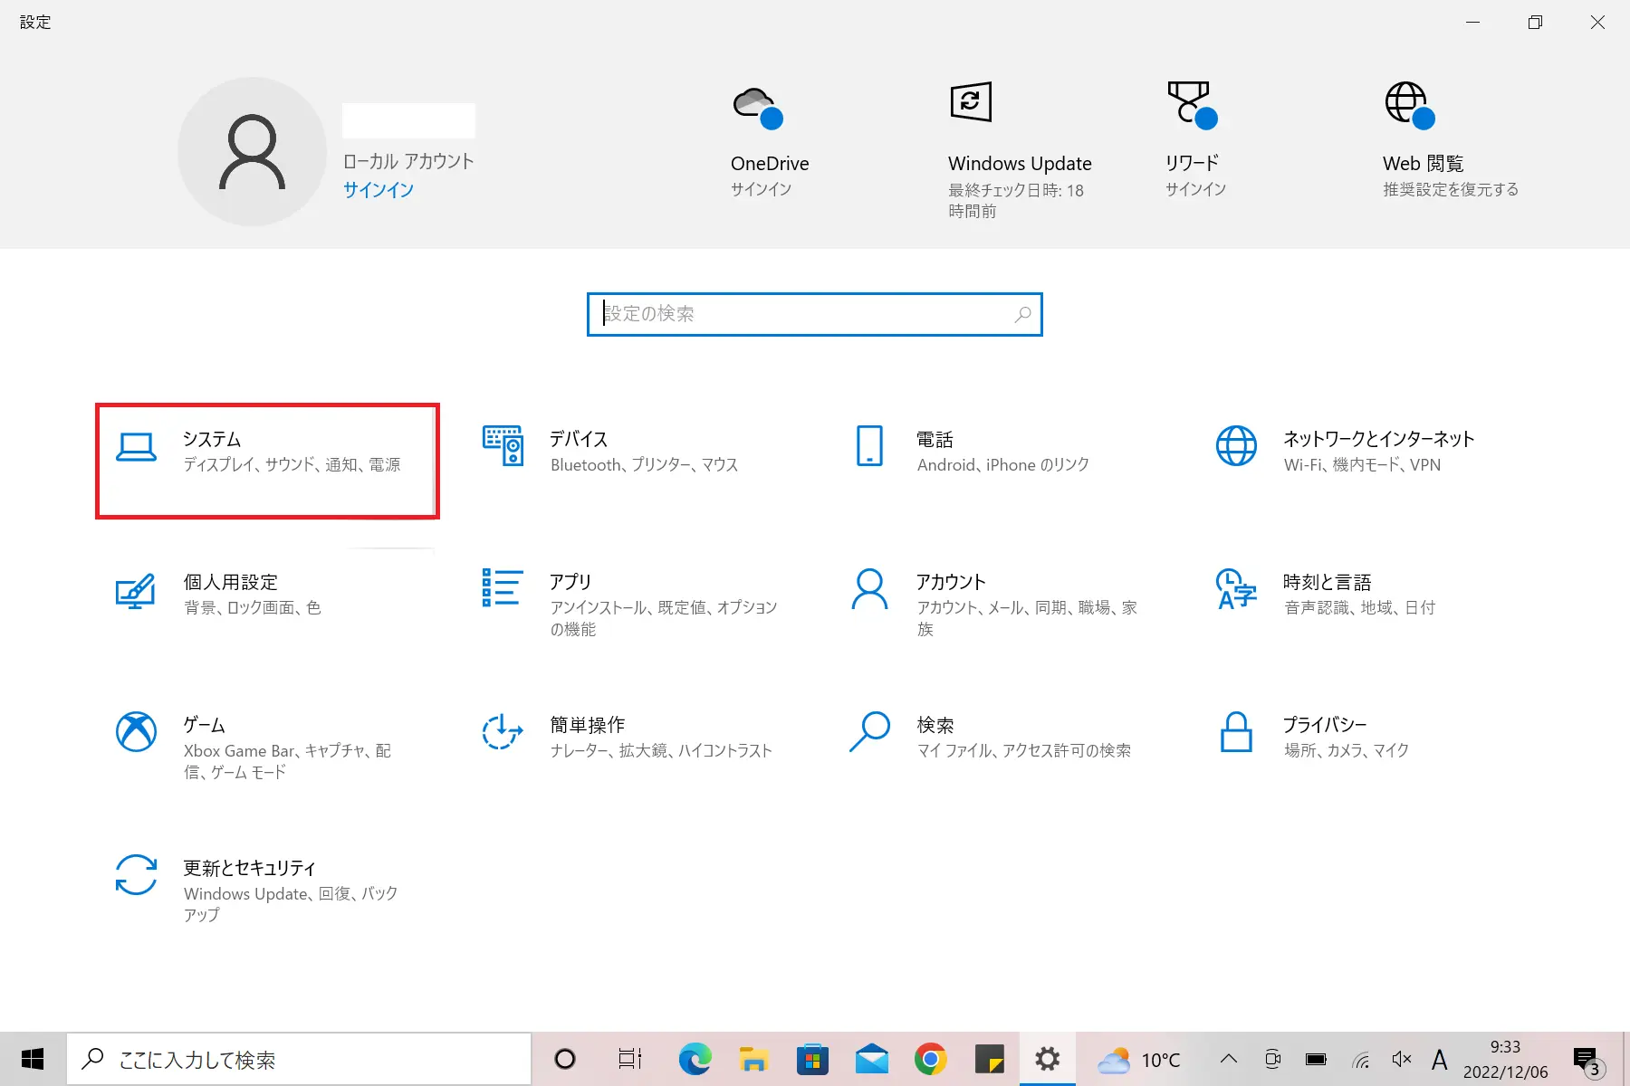Click the 検索 magnifier category icon
1630x1086 pixels.
(869, 731)
